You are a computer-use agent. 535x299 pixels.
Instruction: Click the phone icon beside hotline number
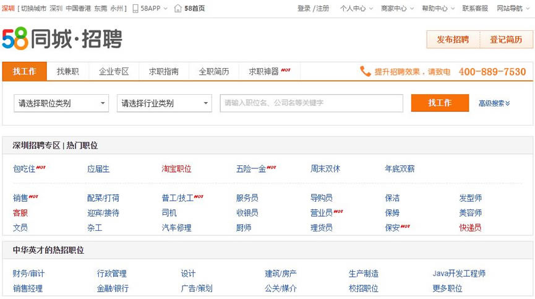(365, 71)
